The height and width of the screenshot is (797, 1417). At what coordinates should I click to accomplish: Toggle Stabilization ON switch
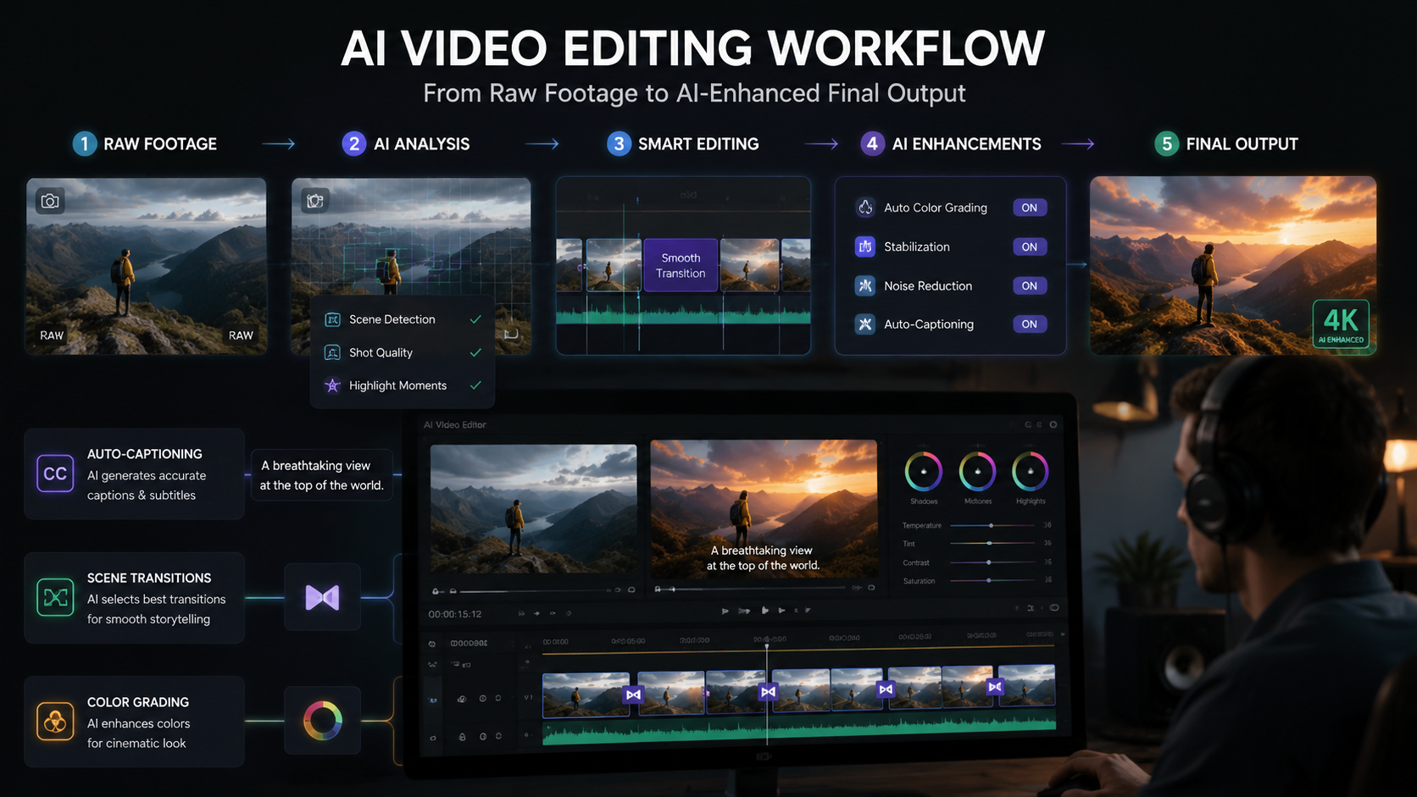(x=1030, y=246)
